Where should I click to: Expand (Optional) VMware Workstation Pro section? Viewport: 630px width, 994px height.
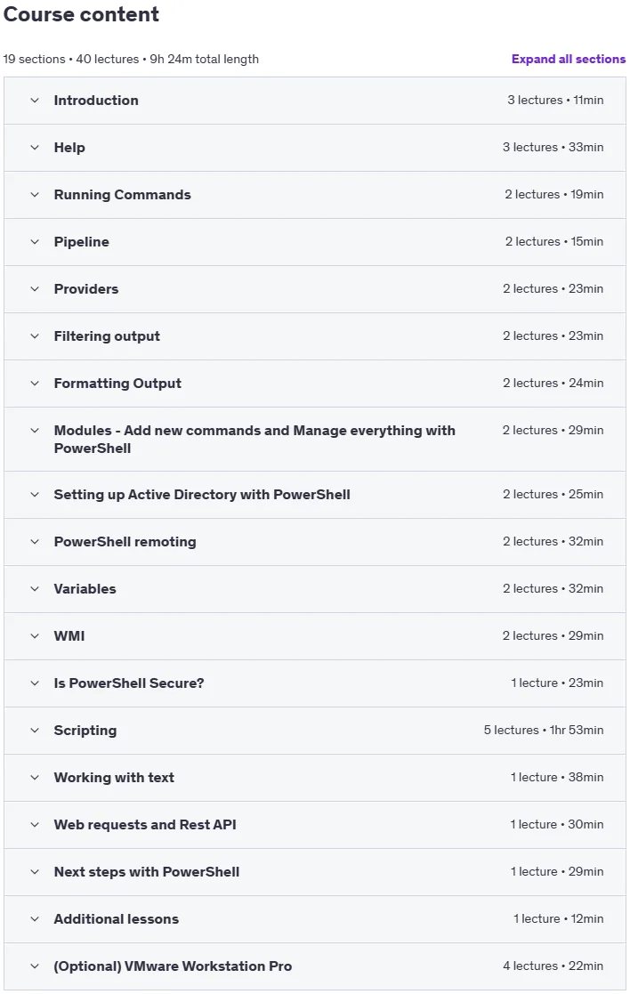click(x=314, y=966)
